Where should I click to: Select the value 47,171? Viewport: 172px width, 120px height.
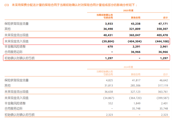(x=163, y=24)
